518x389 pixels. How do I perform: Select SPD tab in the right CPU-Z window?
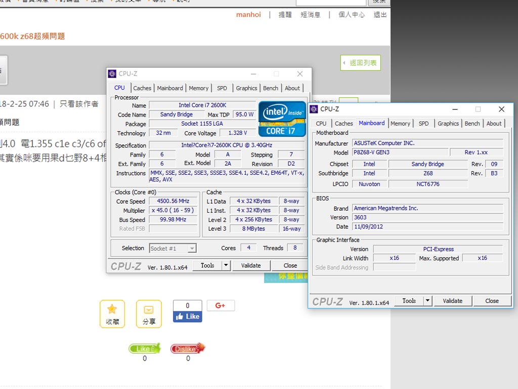(x=424, y=124)
